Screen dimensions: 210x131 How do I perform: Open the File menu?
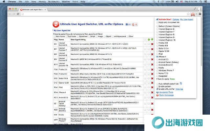coord(20,2)
